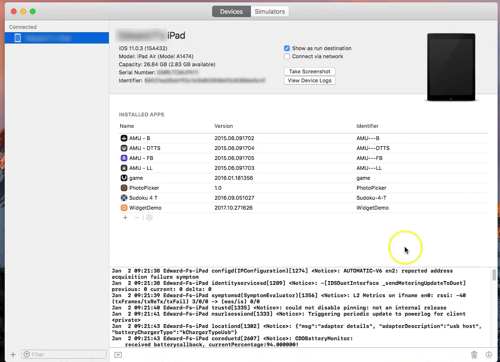Click the iPad device thumbnail image
Screen dimensions: 500x362
tap(451, 67)
